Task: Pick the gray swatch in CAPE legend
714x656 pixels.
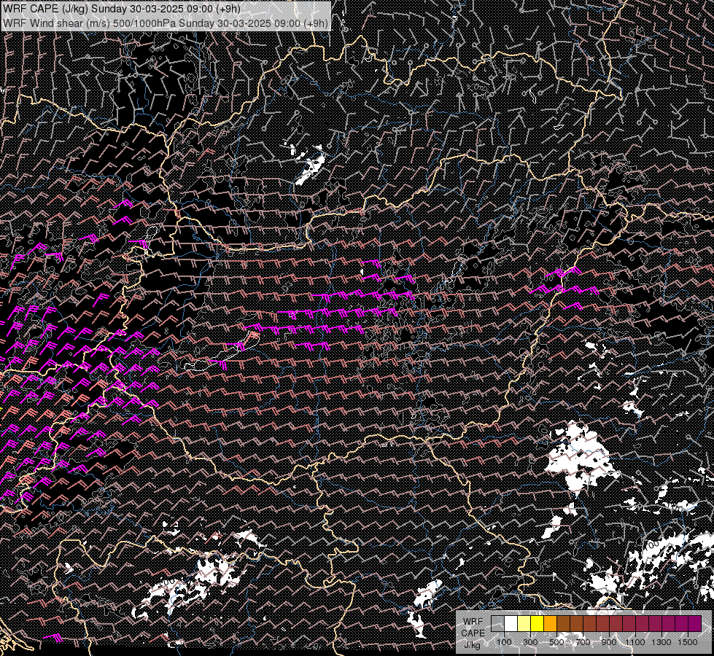Action: pyautogui.click(x=497, y=624)
